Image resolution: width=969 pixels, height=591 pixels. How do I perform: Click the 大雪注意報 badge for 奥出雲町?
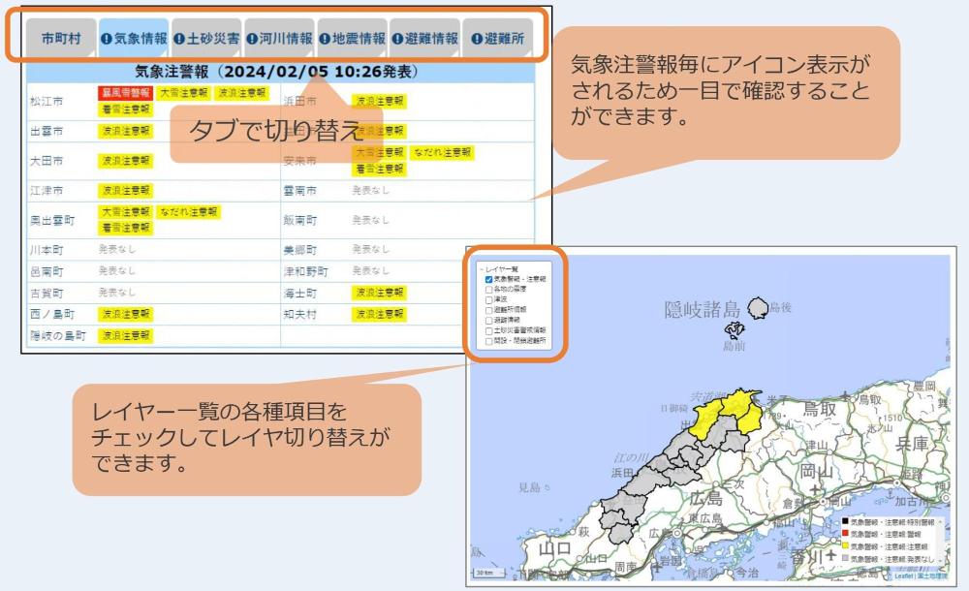[x=124, y=212]
